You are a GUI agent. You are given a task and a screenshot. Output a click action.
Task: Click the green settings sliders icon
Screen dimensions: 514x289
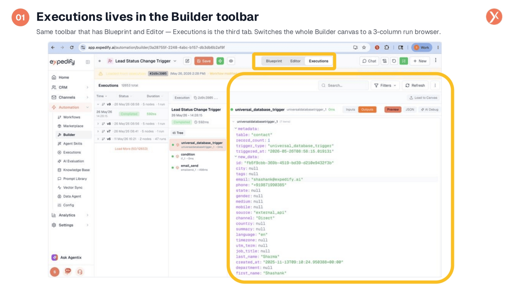pos(404,61)
